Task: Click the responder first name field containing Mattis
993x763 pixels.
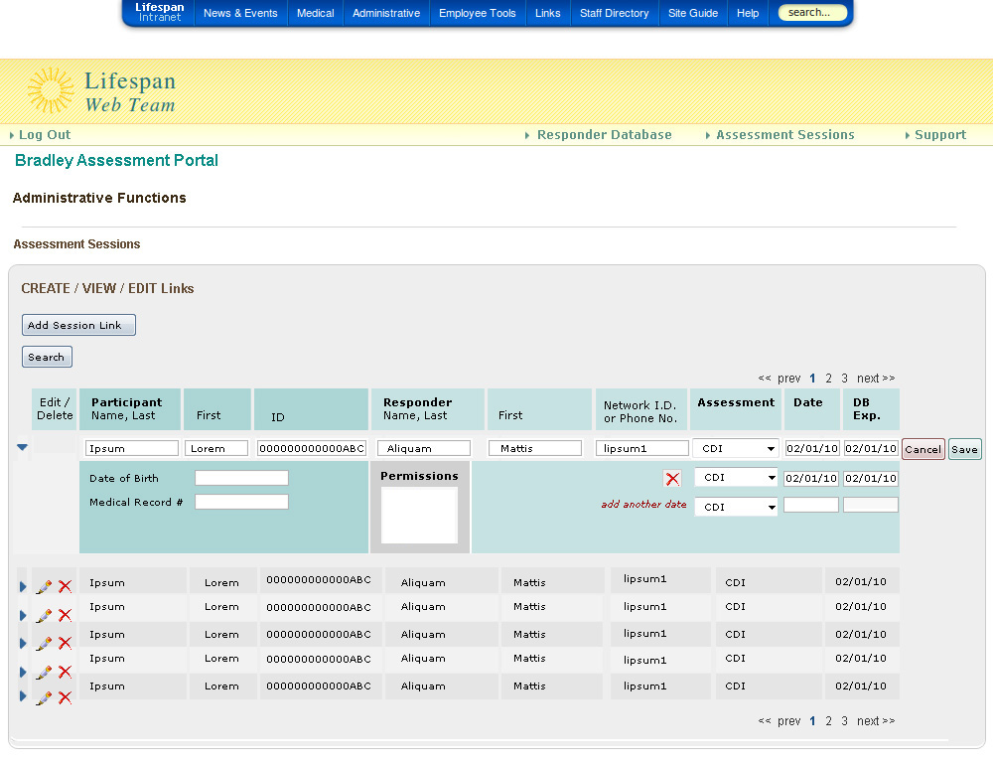Action: [535, 448]
